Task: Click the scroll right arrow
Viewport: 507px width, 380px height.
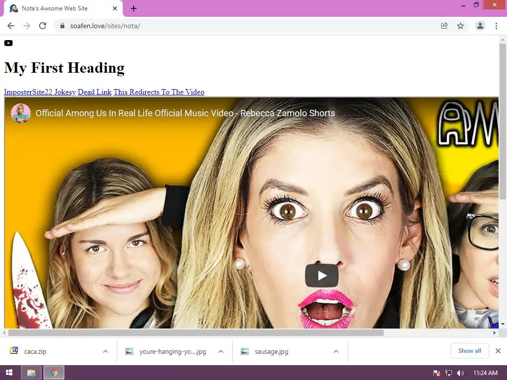Action: (x=495, y=333)
